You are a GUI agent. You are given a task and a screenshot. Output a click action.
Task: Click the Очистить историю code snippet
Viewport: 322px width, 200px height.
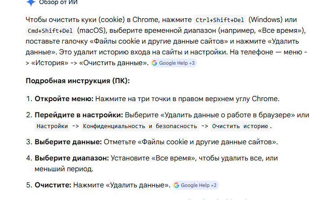tap(240, 126)
